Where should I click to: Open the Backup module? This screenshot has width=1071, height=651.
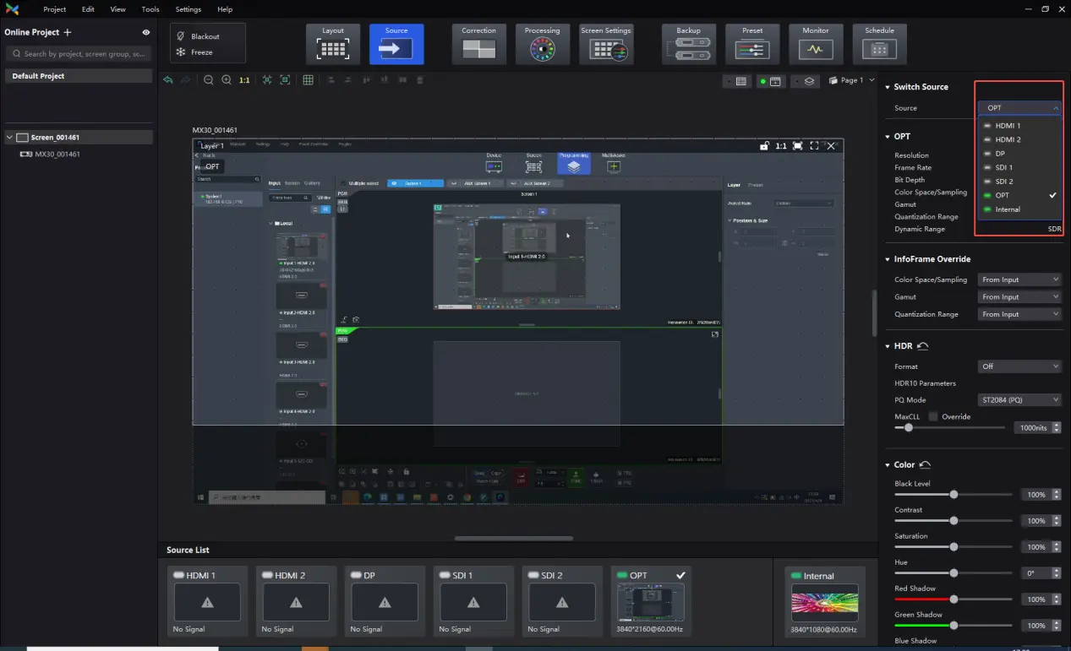(x=688, y=44)
